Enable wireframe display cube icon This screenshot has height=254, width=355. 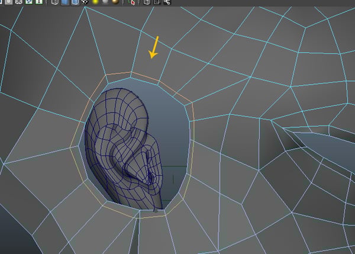54,2
